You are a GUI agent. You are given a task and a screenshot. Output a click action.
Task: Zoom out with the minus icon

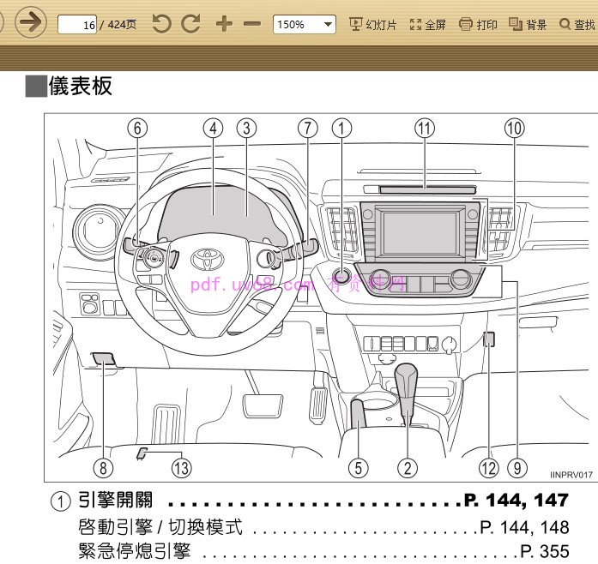tap(251, 24)
